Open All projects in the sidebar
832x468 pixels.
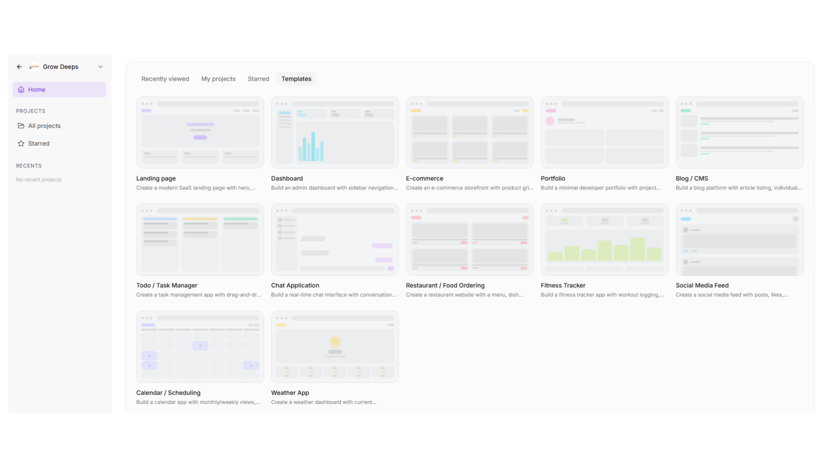pos(59,126)
